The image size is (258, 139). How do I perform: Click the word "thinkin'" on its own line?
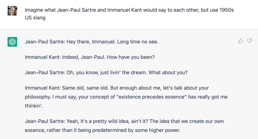point(34,106)
